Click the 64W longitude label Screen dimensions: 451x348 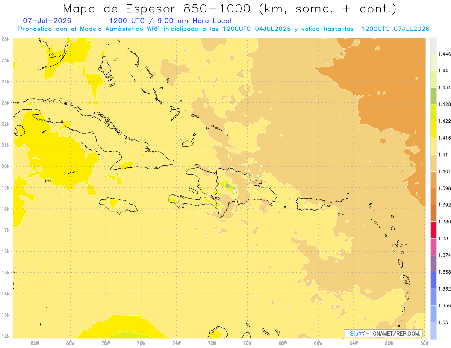(x=354, y=343)
